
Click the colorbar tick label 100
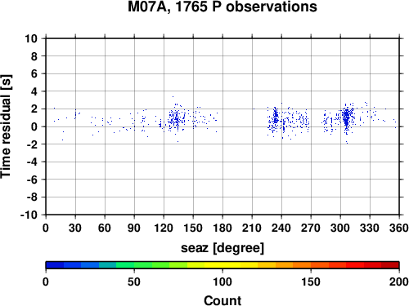tap(222, 282)
